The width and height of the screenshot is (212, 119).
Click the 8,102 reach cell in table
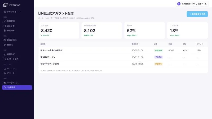[x=171, y=50]
